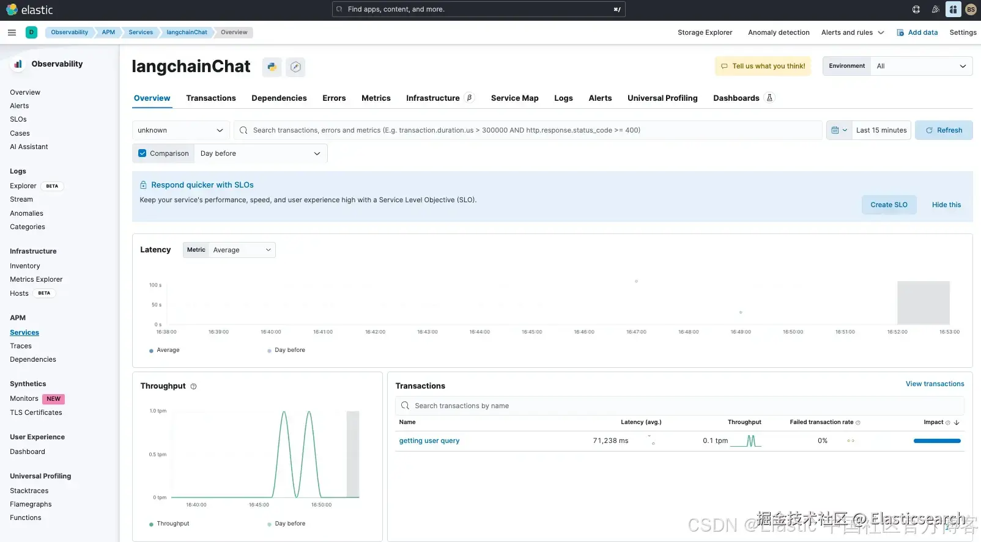981x542 pixels.
Task: Click the Create SLO button
Action: pyautogui.click(x=889, y=205)
